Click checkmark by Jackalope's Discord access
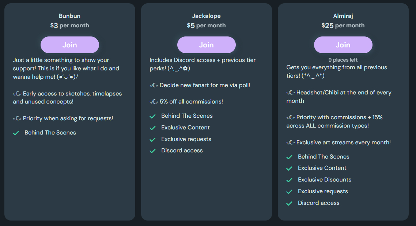This screenshot has width=416, height=226. tap(152, 151)
